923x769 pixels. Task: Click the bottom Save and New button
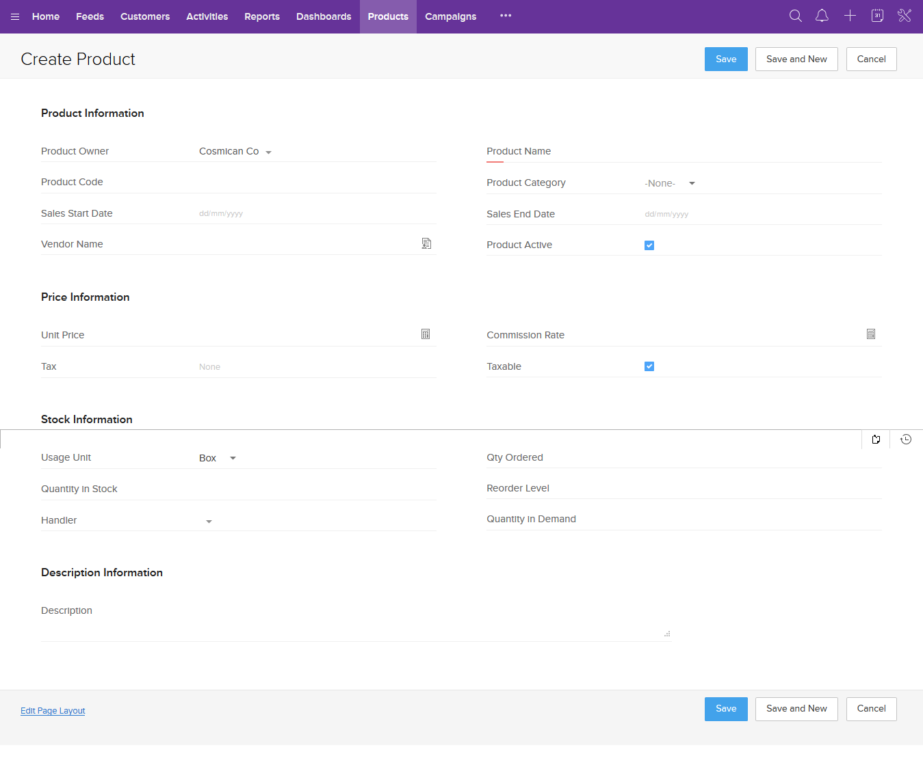pyautogui.click(x=796, y=709)
